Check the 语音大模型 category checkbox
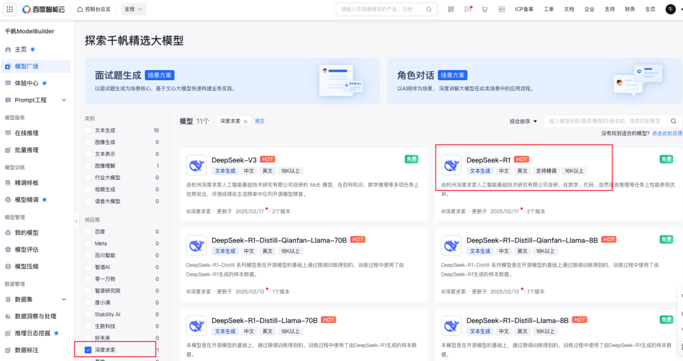683x361 pixels. click(x=88, y=201)
